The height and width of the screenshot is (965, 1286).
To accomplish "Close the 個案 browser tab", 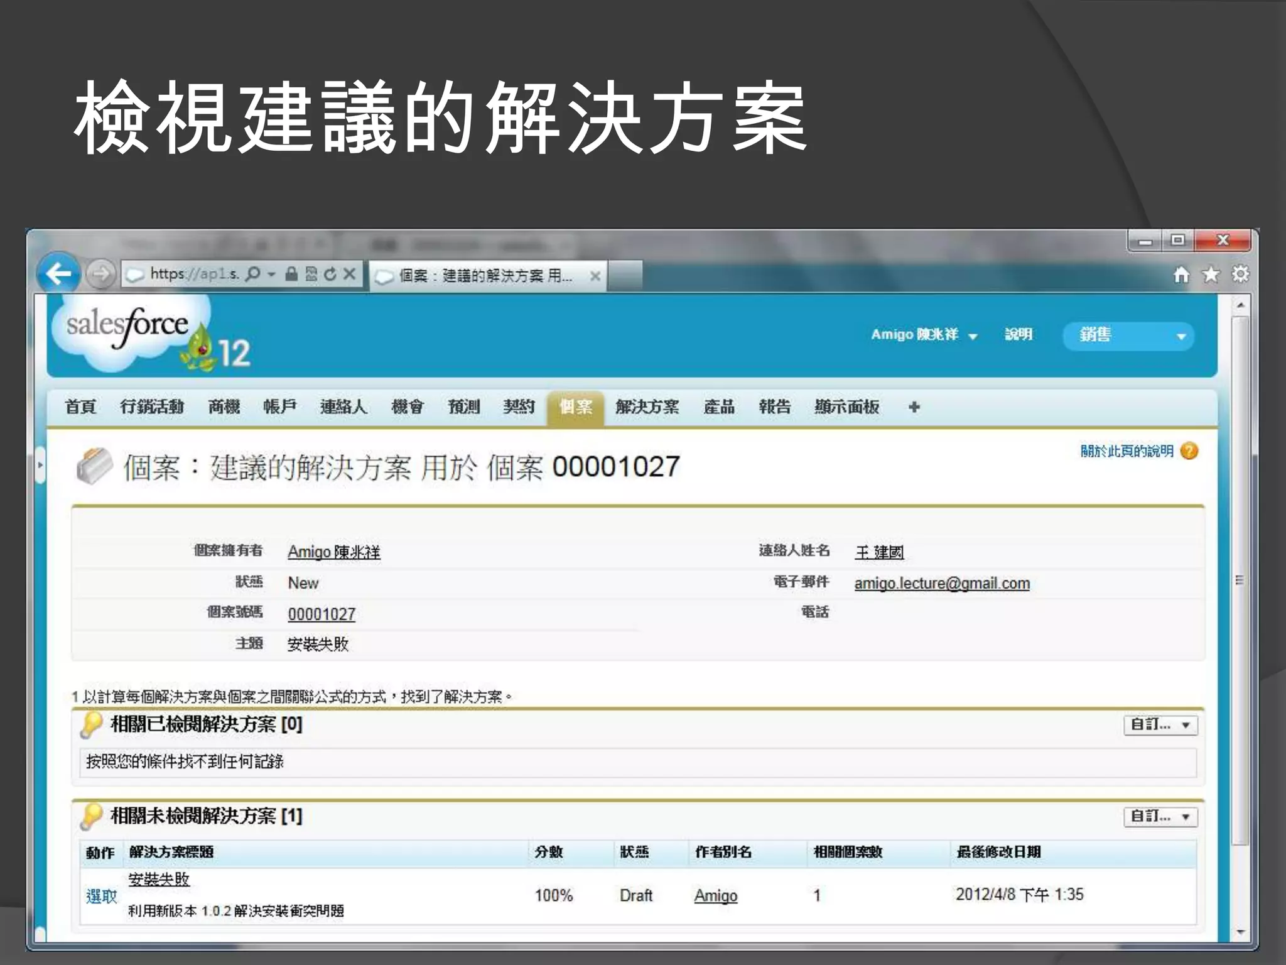I will tap(595, 276).
